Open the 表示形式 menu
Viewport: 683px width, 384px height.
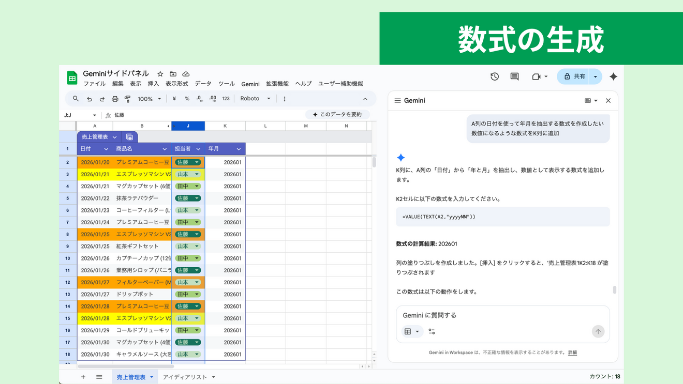click(177, 84)
